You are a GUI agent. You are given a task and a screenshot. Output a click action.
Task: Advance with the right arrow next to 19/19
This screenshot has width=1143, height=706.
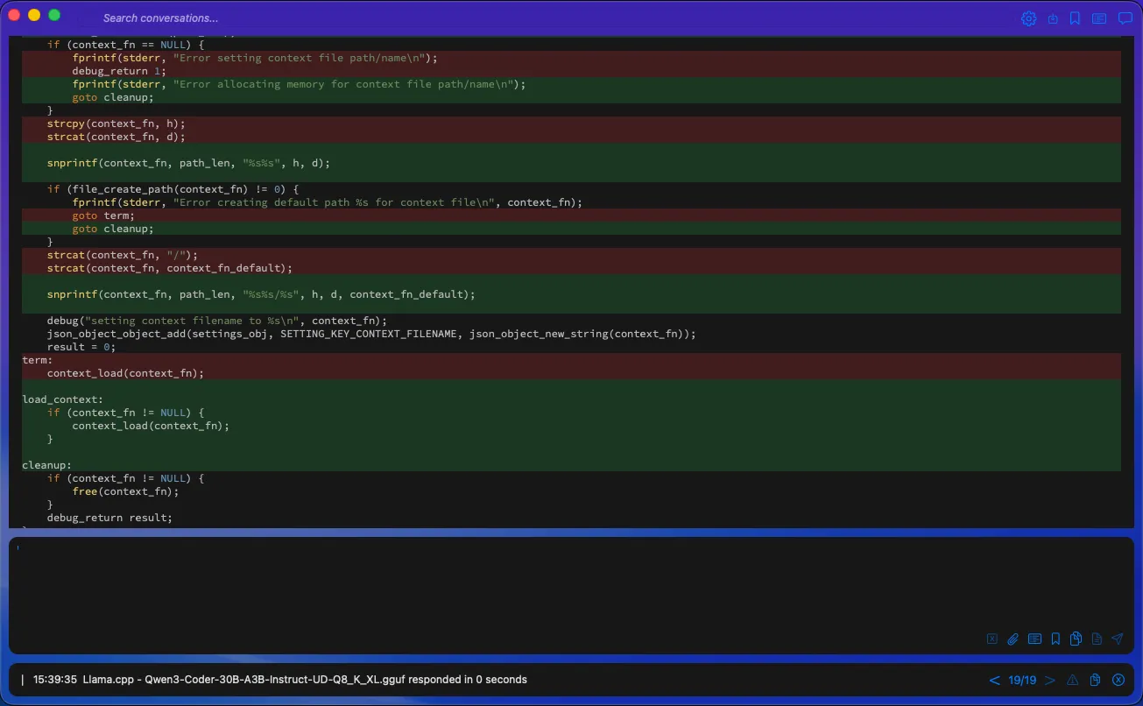(x=1048, y=679)
